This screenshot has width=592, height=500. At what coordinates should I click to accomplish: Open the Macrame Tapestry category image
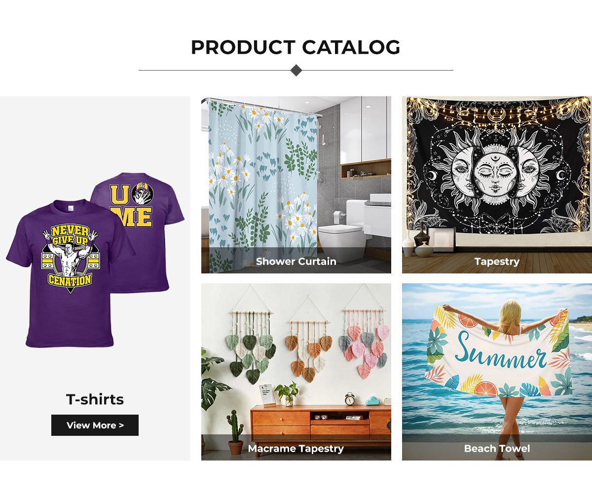coord(296,372)
